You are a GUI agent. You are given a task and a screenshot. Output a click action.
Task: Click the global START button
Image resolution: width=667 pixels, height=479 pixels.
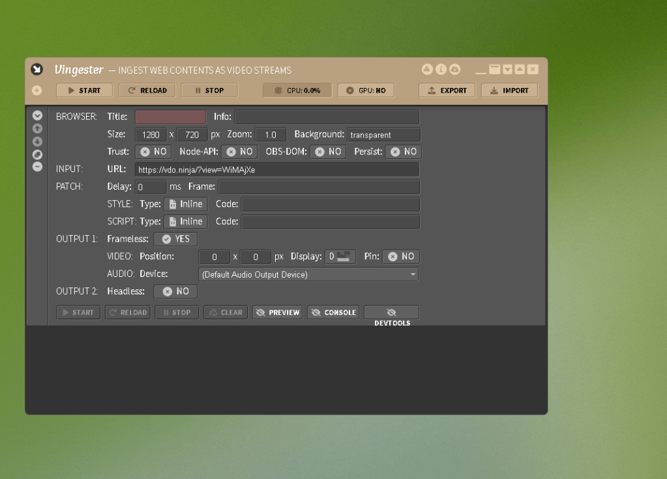(x=84, y=91)
